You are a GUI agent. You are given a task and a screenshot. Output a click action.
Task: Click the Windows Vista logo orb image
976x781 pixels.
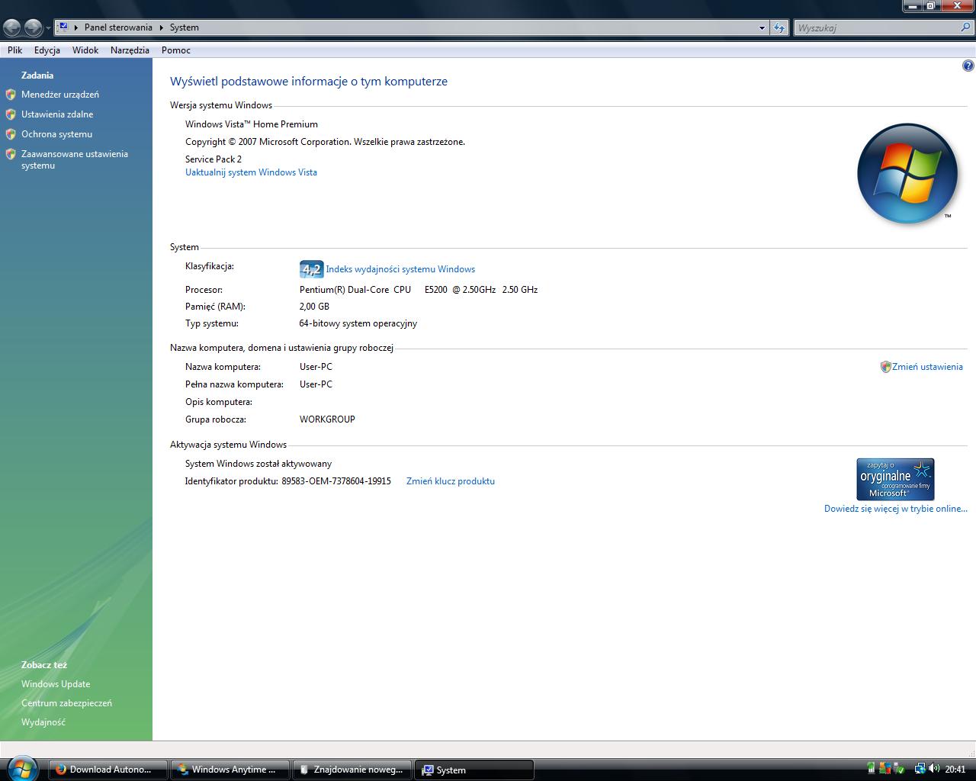(x=907, y=174)
